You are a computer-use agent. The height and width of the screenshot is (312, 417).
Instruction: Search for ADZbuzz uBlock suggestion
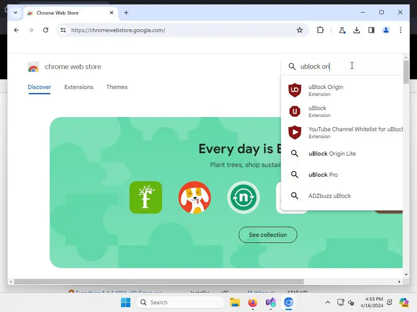click(342, 196)
